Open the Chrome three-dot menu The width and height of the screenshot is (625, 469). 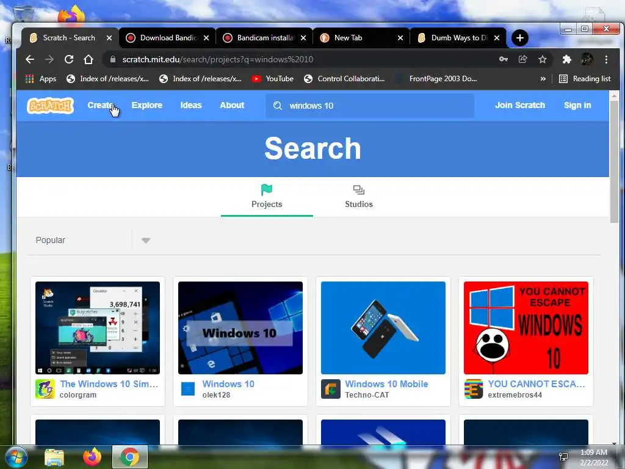click(x=606, y=59)
